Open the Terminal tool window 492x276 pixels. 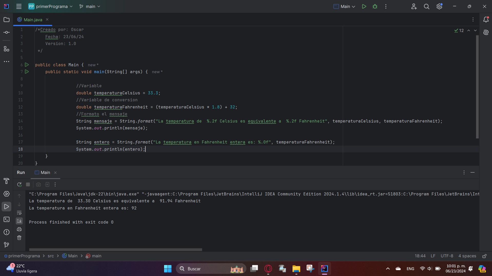(6, 219)
